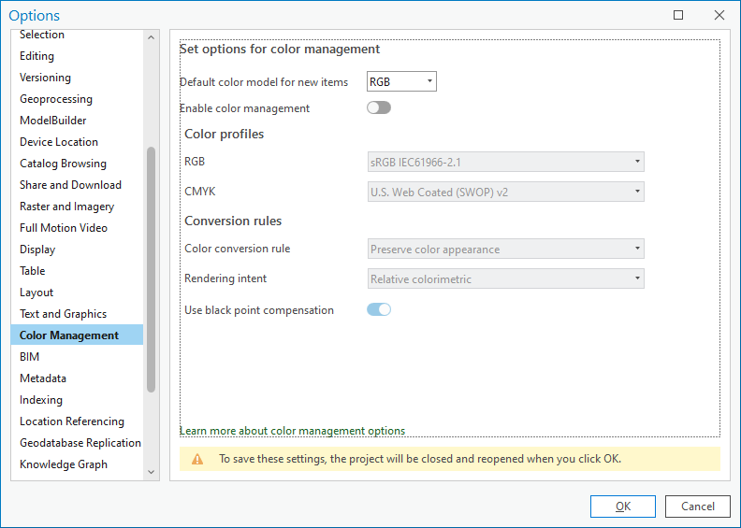
Task: Select Raster and Imagery in sidebar
Action: [66, 207]
